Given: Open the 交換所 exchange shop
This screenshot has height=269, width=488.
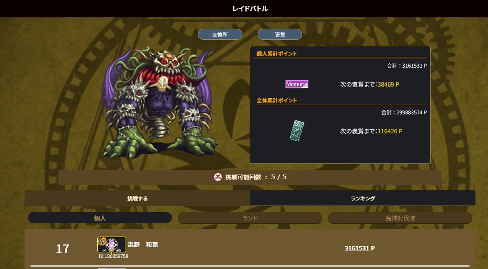Looking at the screenshot, I should coord(220,35).
